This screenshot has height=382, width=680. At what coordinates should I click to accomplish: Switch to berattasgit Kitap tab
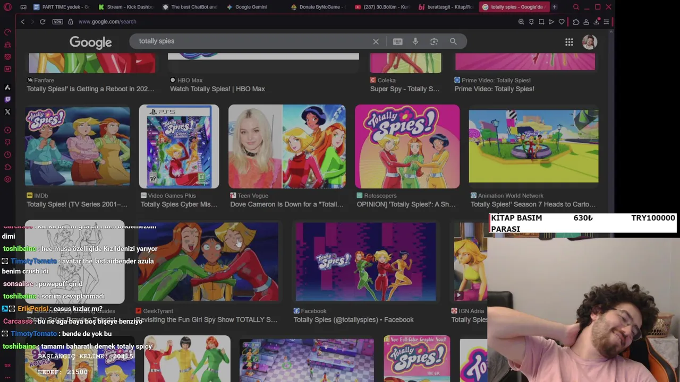tap(447, 7)
